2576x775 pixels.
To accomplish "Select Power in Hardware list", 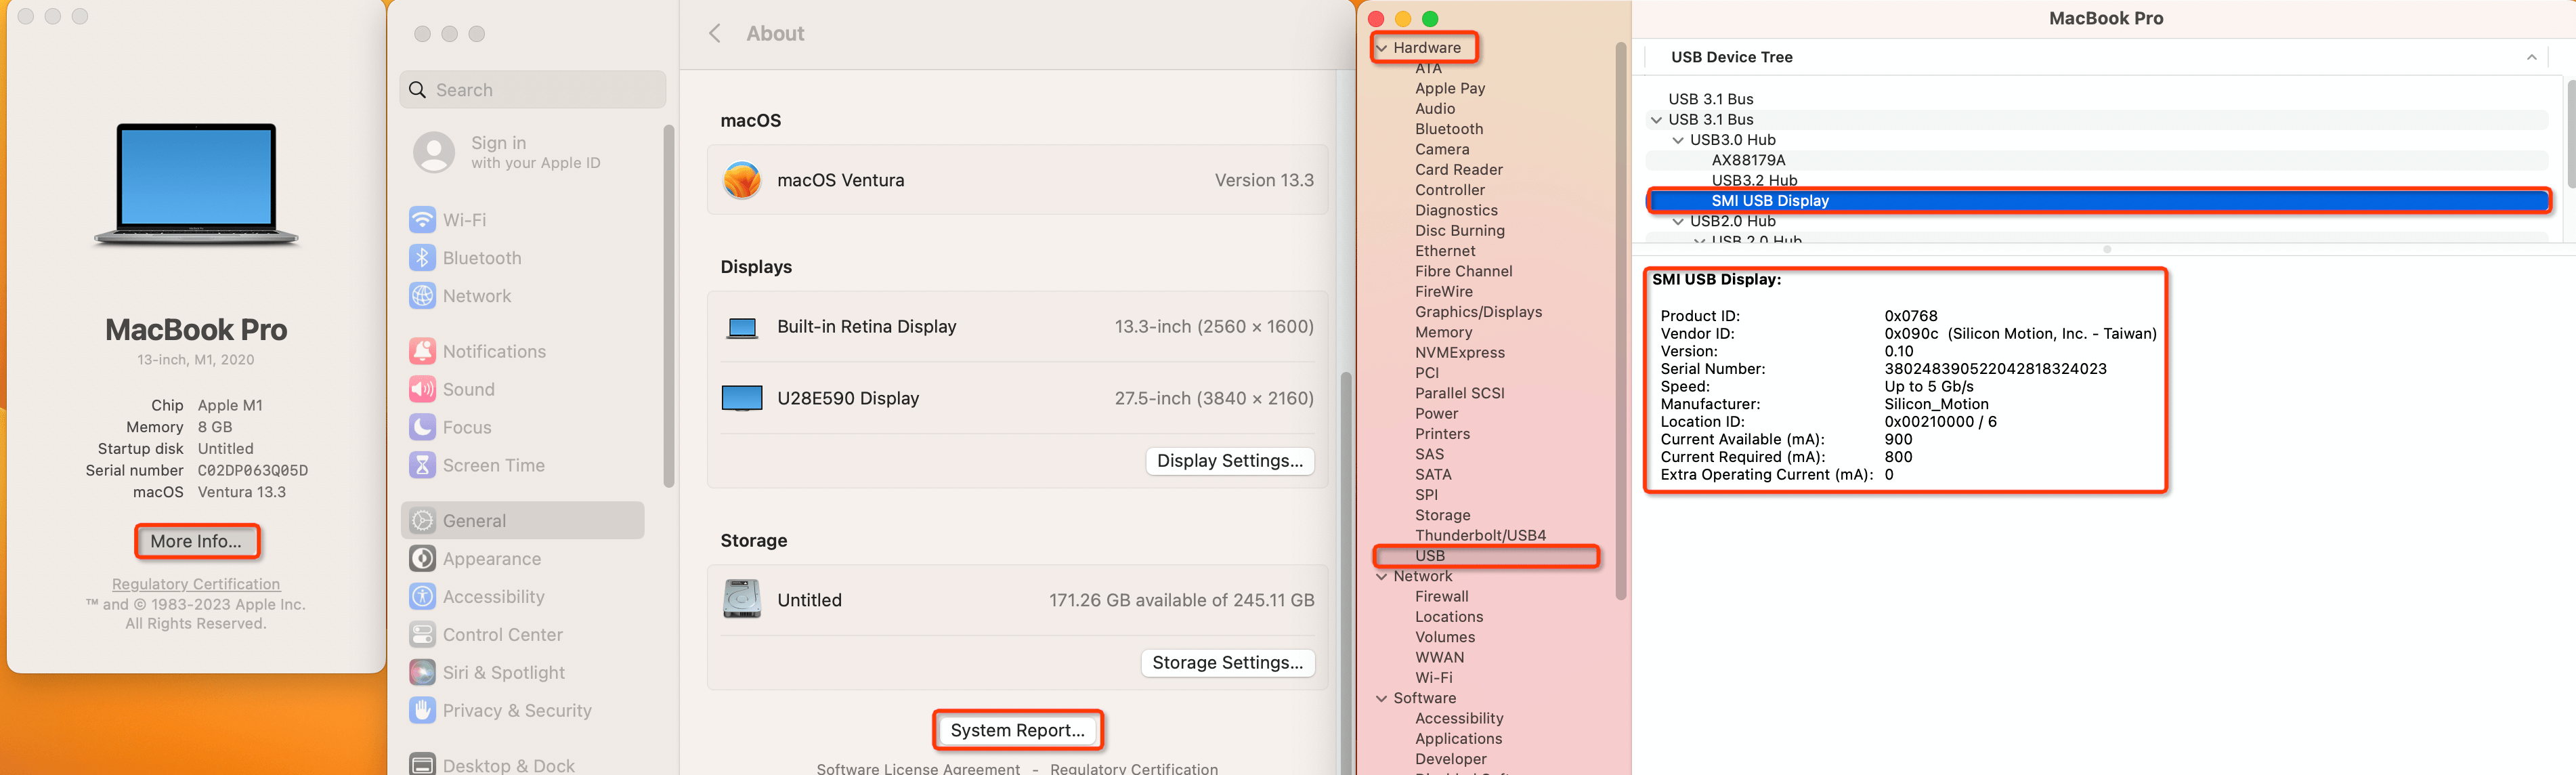I will (1436, 414).
